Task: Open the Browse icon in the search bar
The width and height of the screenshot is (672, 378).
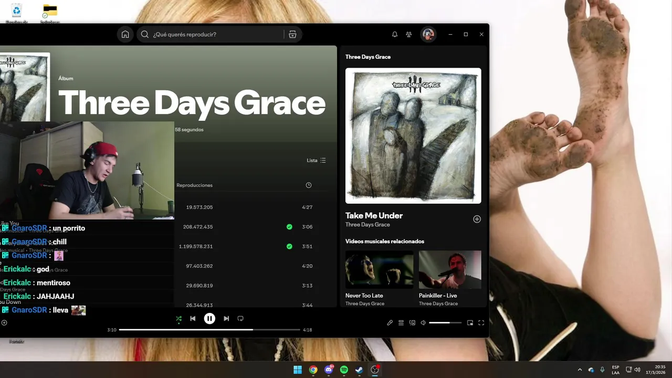Action: (292, 34)
